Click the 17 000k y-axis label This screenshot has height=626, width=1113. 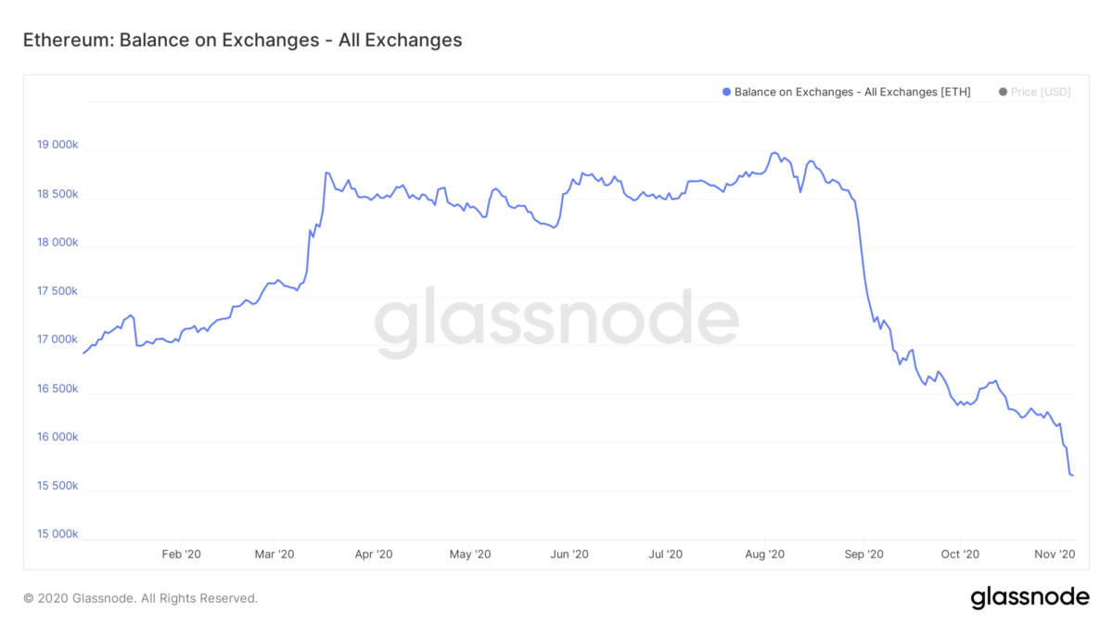point(58,340)
